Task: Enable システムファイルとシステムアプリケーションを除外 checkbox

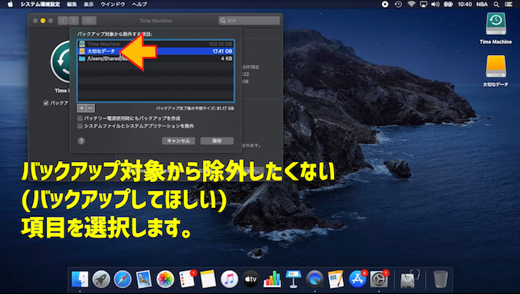Action: click(x=80, y=126)
